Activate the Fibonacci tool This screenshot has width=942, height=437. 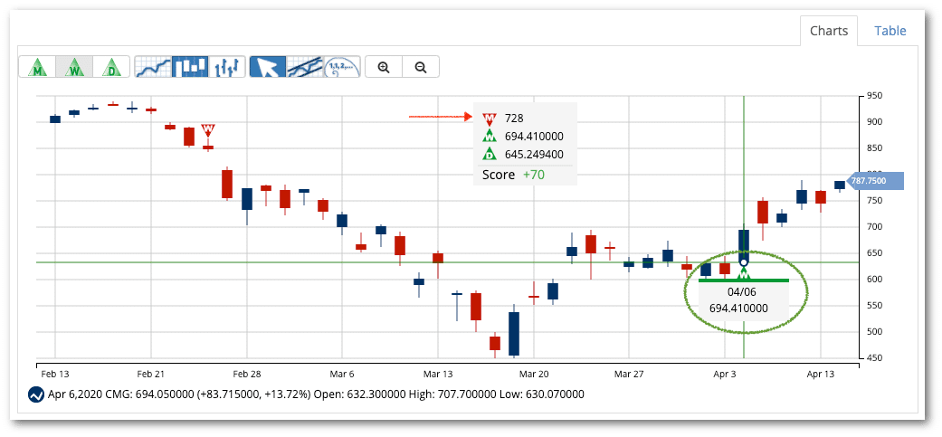(x=342, y=67)
